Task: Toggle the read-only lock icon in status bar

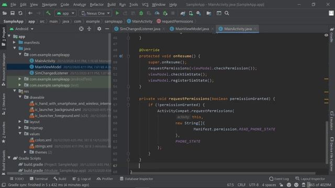Action: [282, 185]
